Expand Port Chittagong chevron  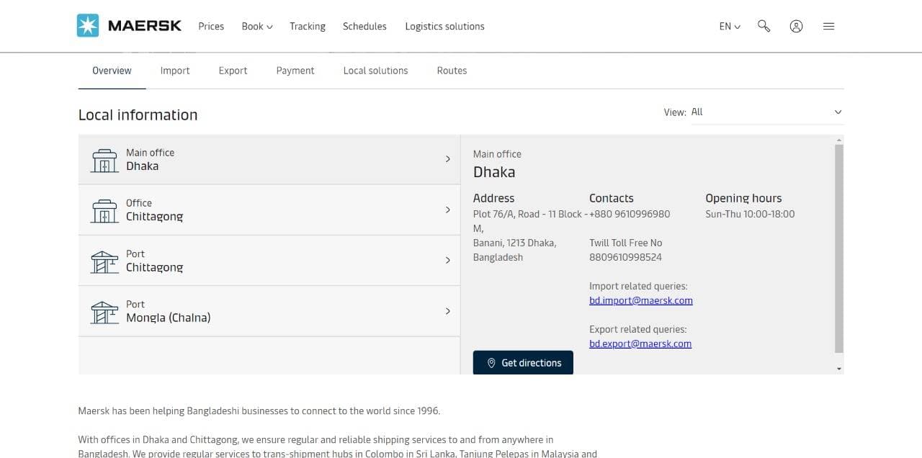tap(447, 260)
